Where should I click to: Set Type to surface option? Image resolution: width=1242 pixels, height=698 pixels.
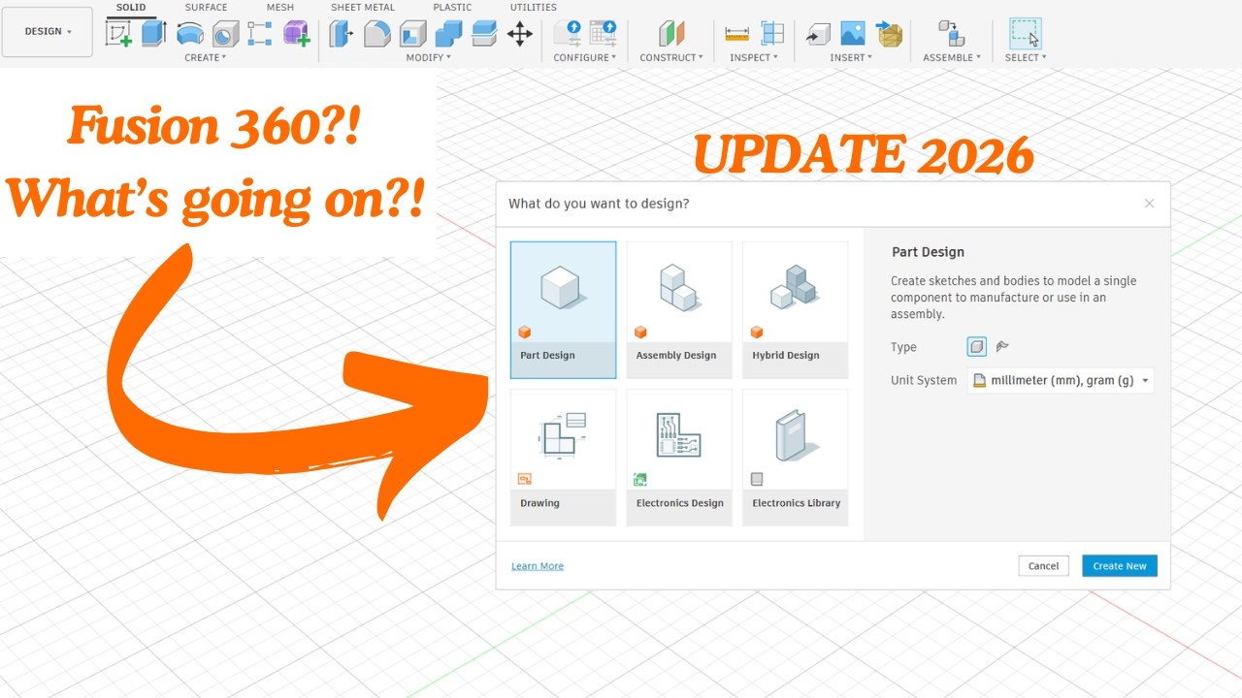pos(1002,347)
